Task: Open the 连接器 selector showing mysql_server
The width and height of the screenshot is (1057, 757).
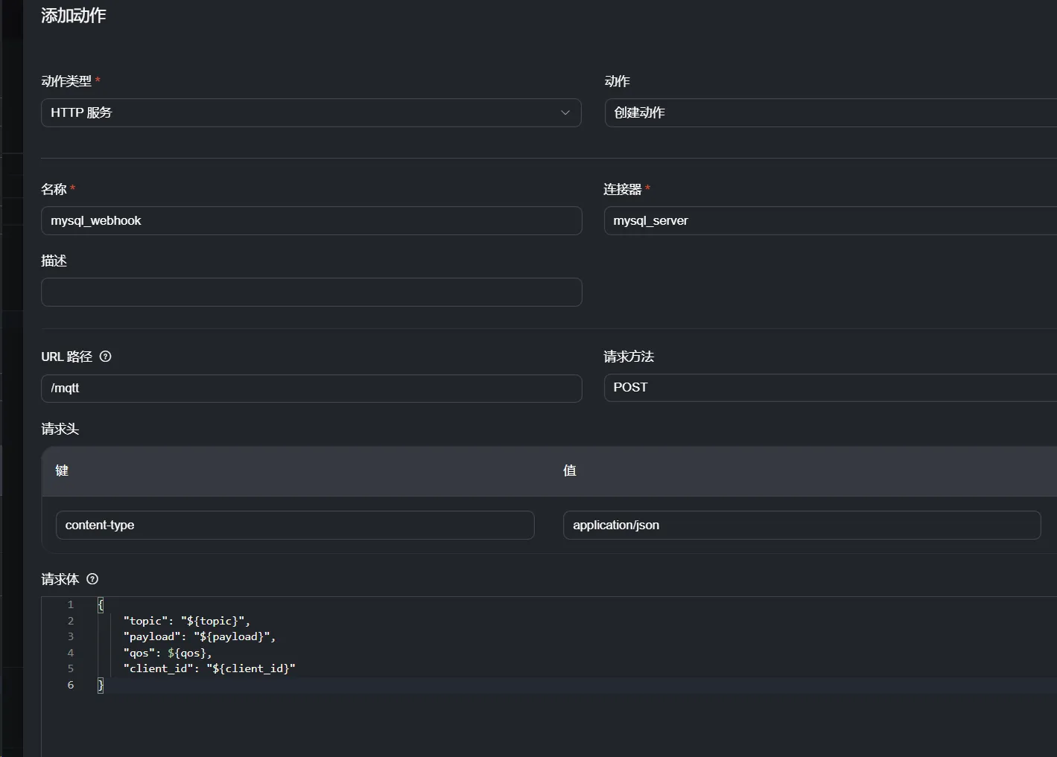Action: (x=831, y=220)
